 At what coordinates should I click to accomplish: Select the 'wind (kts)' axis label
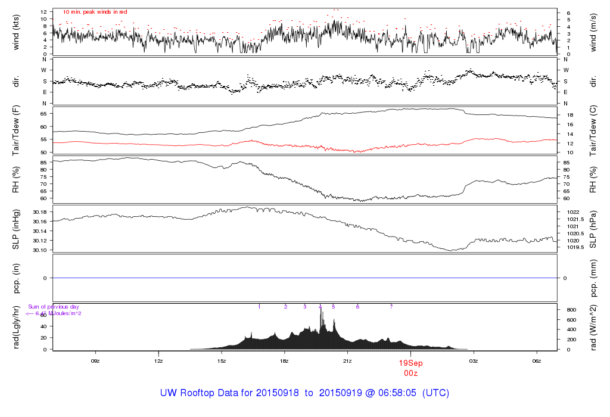(x=16, y=32)
